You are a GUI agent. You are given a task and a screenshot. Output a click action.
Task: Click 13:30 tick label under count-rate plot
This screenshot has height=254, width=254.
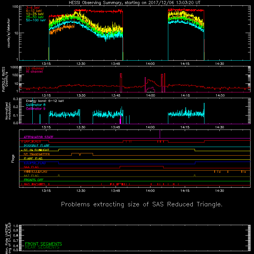point(81,64)
